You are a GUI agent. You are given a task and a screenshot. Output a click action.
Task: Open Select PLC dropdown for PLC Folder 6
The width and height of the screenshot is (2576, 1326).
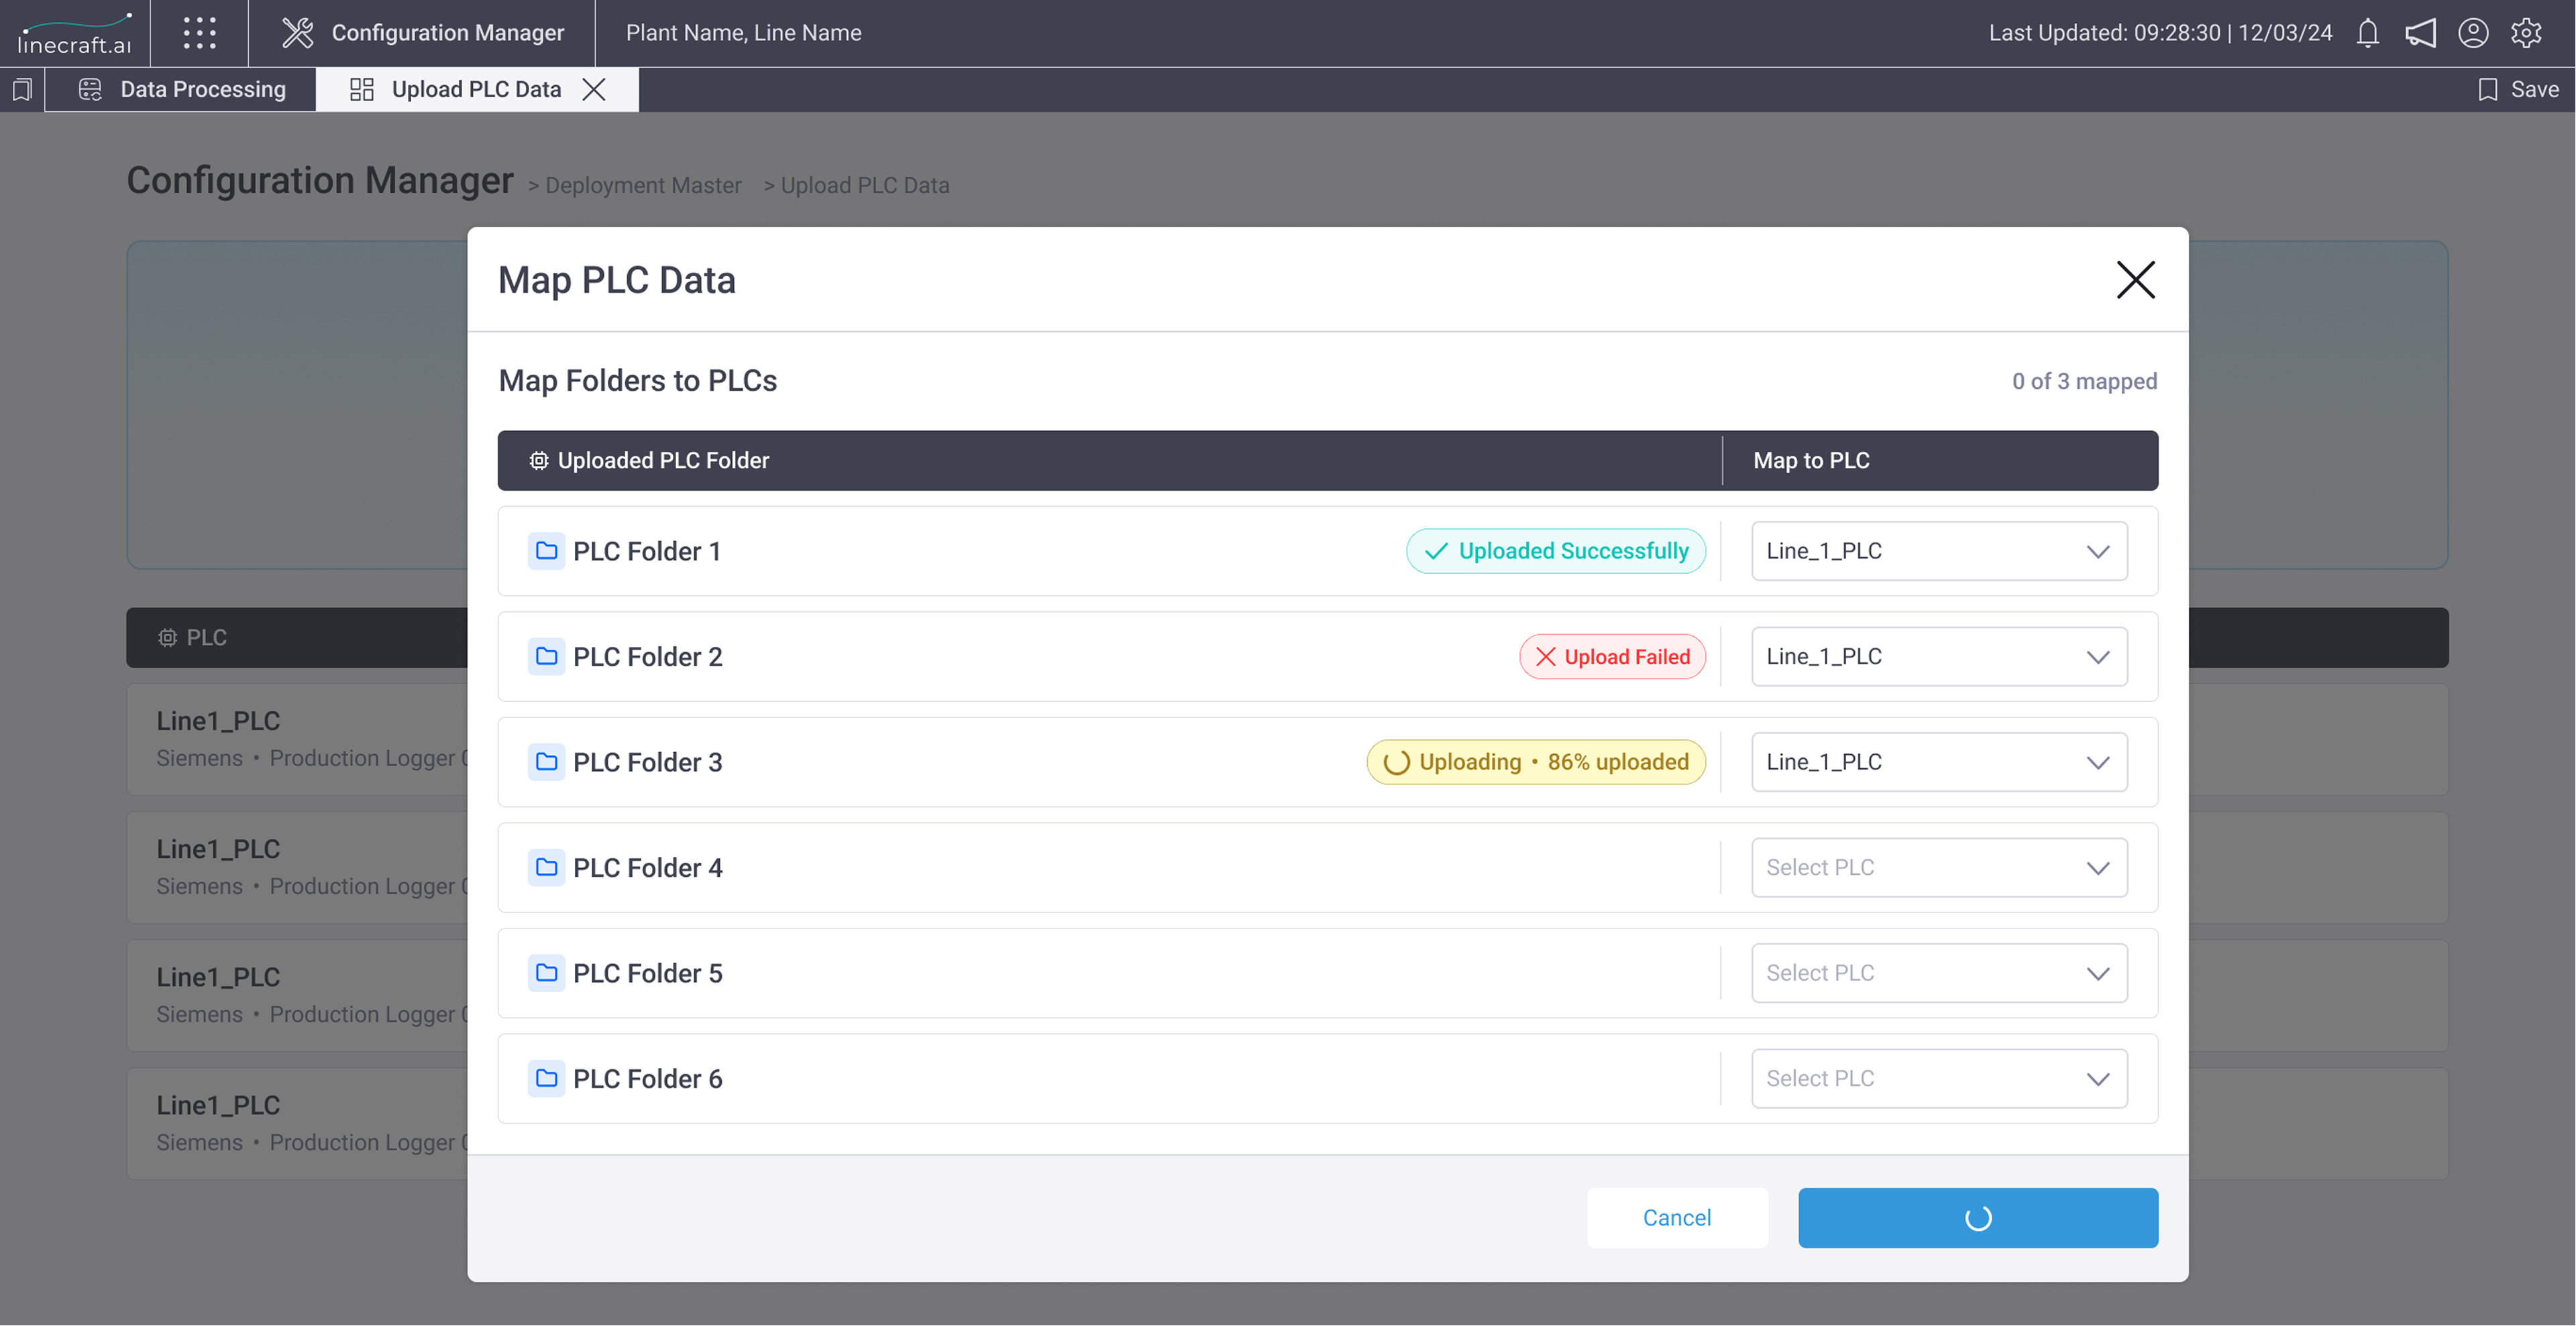click(x=1939, y=1078)
